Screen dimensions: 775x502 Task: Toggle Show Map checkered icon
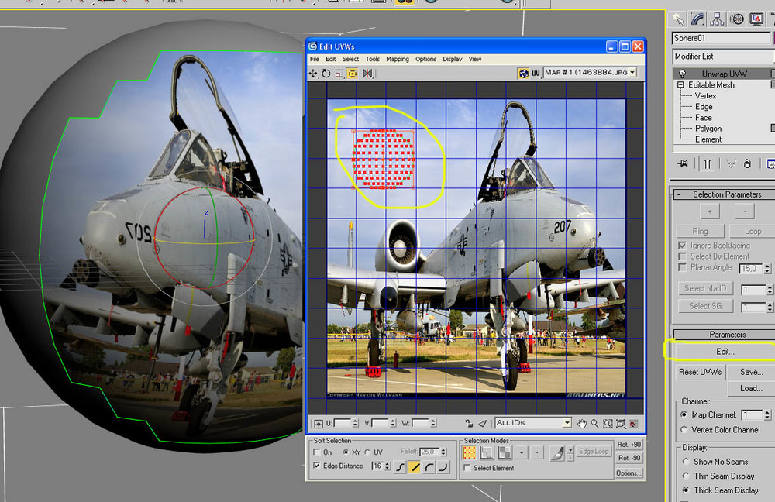click(x=523, y=73)
